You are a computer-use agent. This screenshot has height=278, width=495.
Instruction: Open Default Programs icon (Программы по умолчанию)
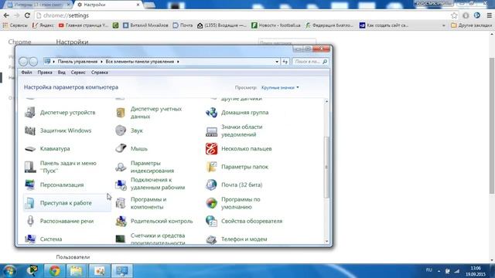(211, 203)
